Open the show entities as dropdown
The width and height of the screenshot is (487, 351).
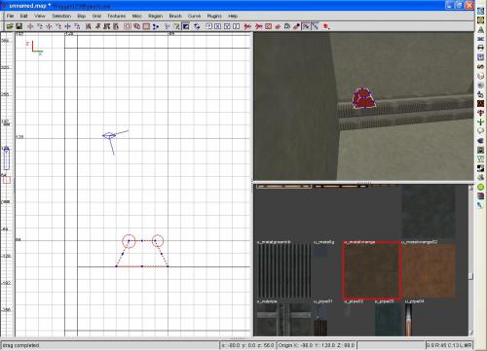click(326, 26)
